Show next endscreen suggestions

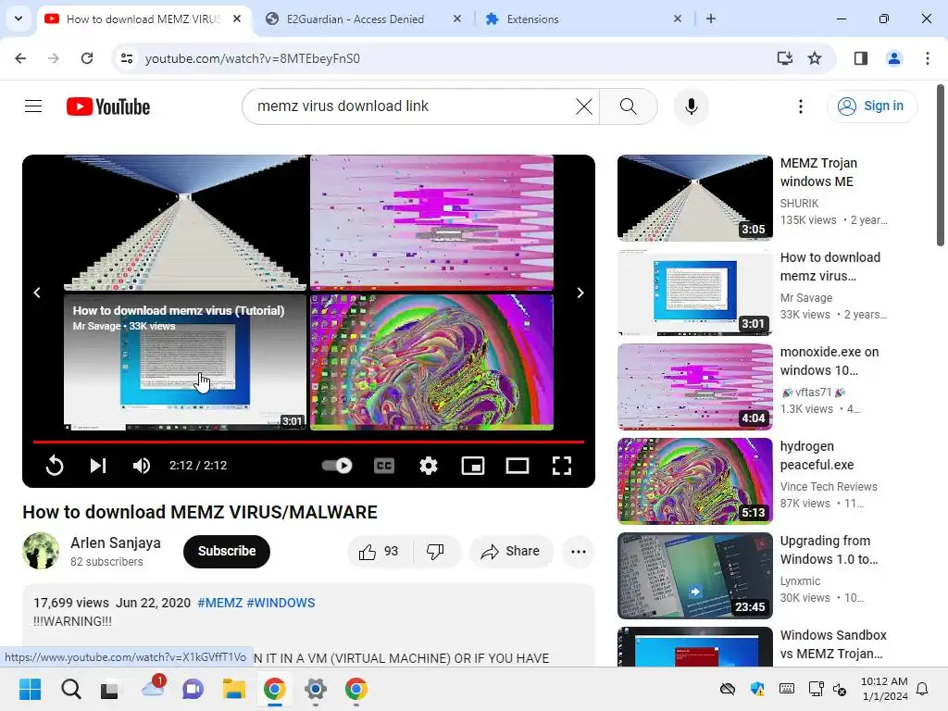click(x=580, y=293)
